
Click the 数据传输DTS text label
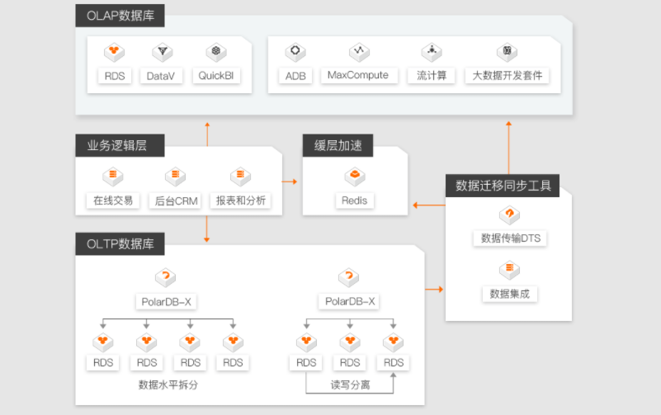tap(511, 238)
